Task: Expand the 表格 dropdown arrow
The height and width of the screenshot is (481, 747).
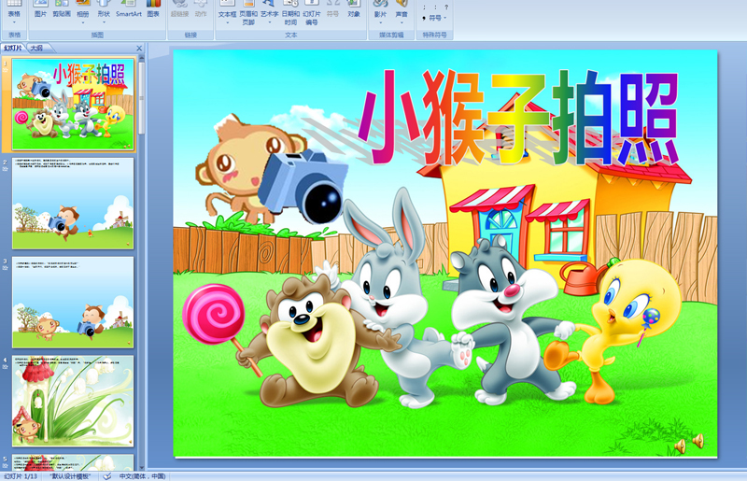Action: (14, 22)
